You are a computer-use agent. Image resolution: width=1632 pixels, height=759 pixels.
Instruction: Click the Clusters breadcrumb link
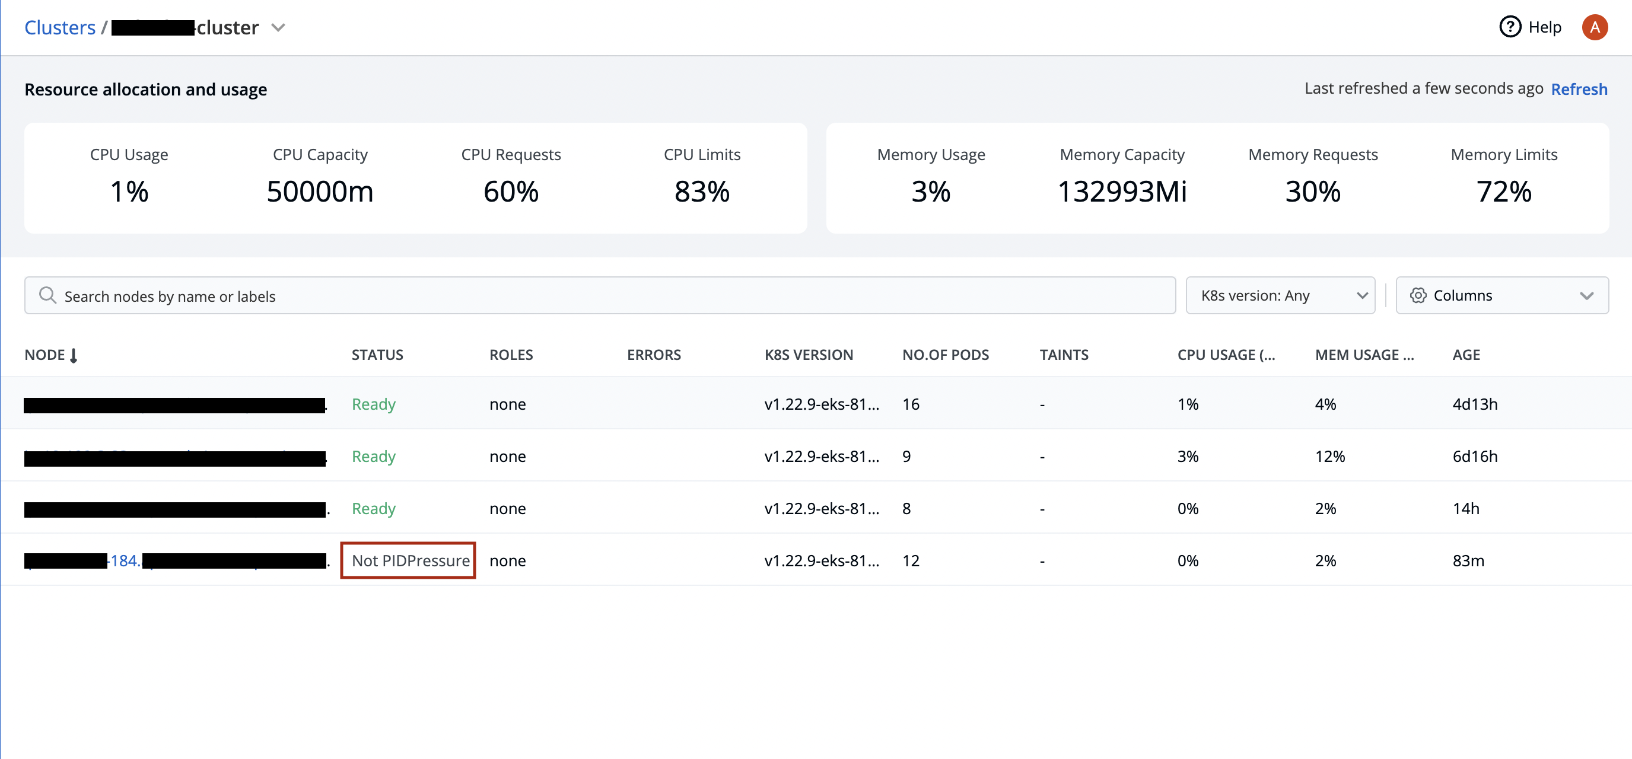pos(59,28)
